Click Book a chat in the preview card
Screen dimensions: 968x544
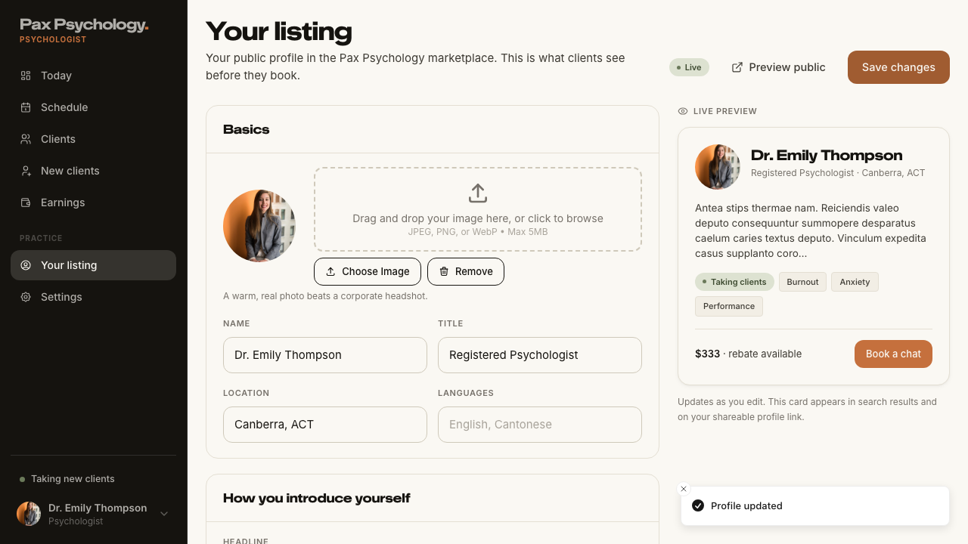coord(893,354)
